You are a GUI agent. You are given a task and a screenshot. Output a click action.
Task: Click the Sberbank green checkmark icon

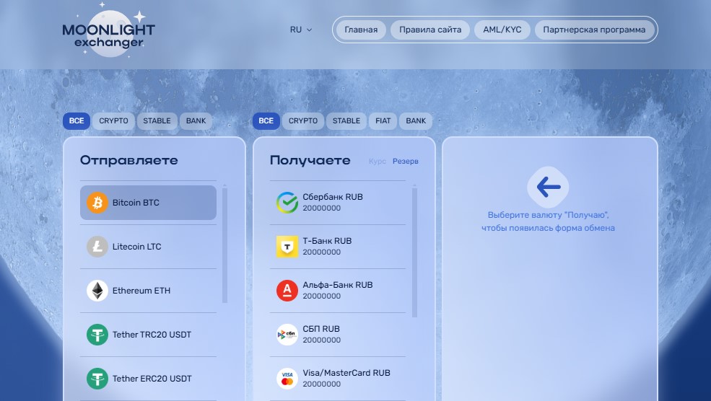[x=287, y=203]
